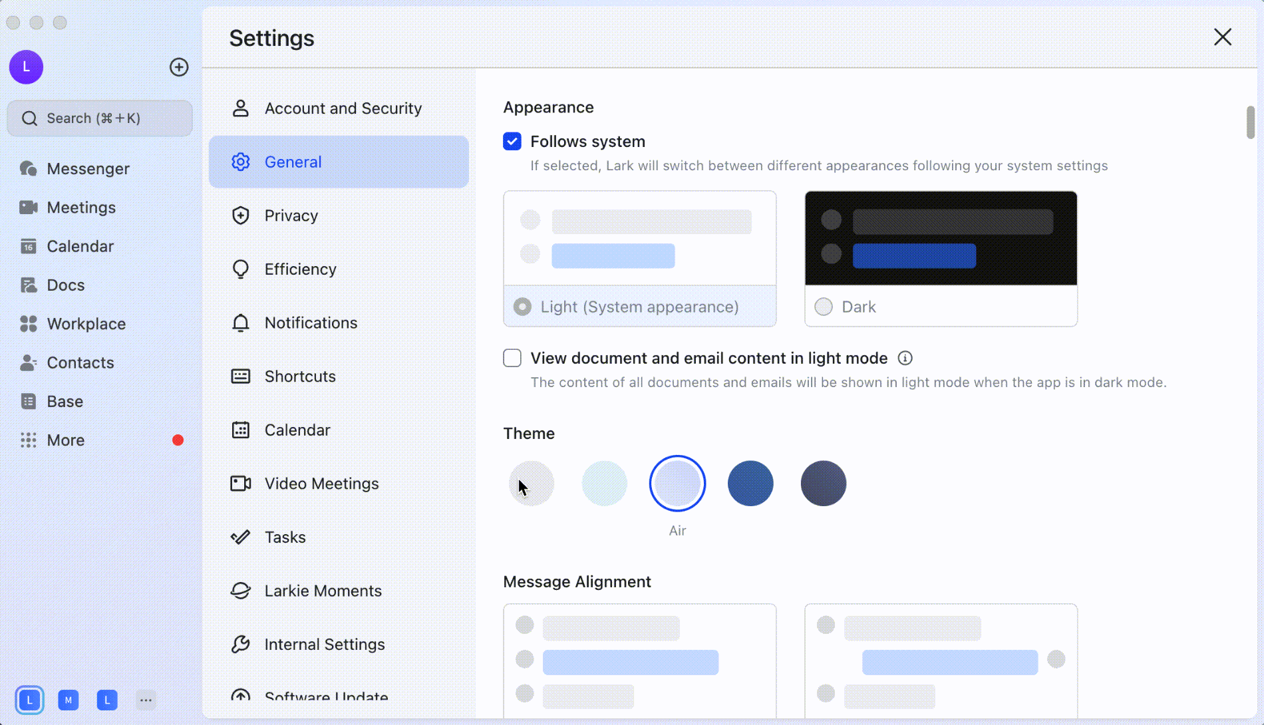Open the More menu in sidebar
The image size is (1264, 725).
click(x=65, y=440)
